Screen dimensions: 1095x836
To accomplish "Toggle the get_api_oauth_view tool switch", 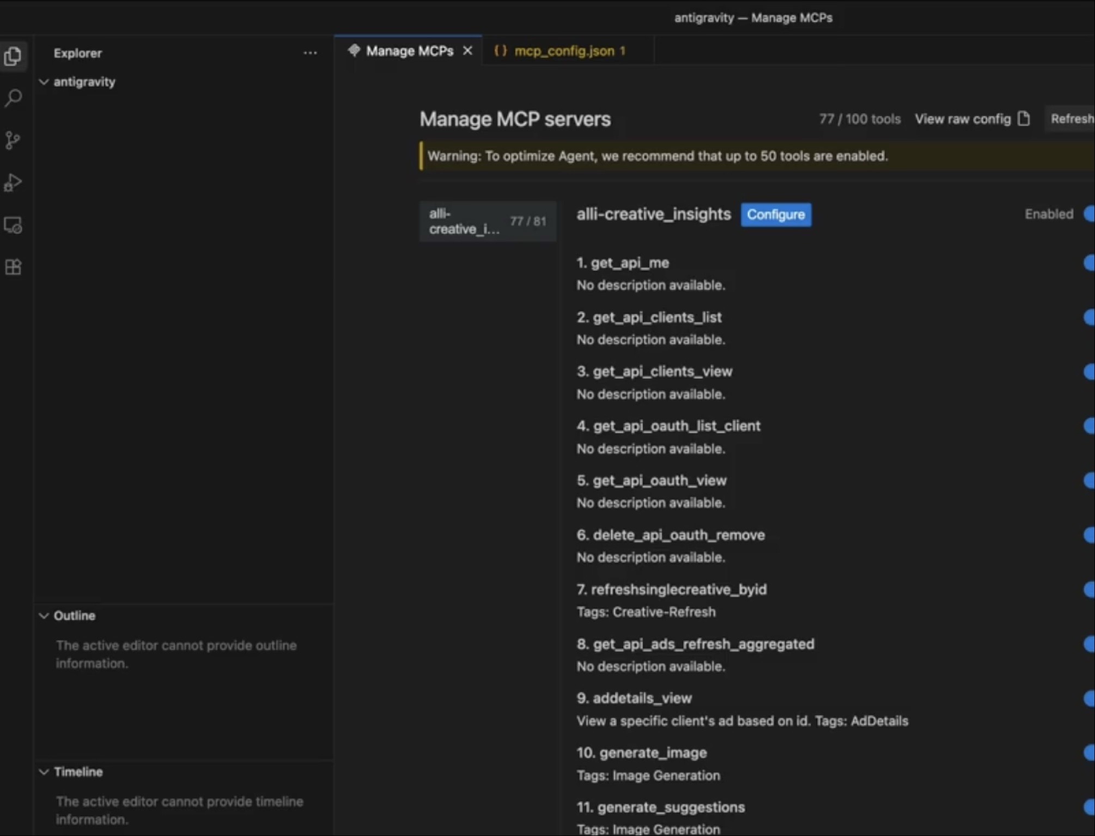I will coord(1089,480).
